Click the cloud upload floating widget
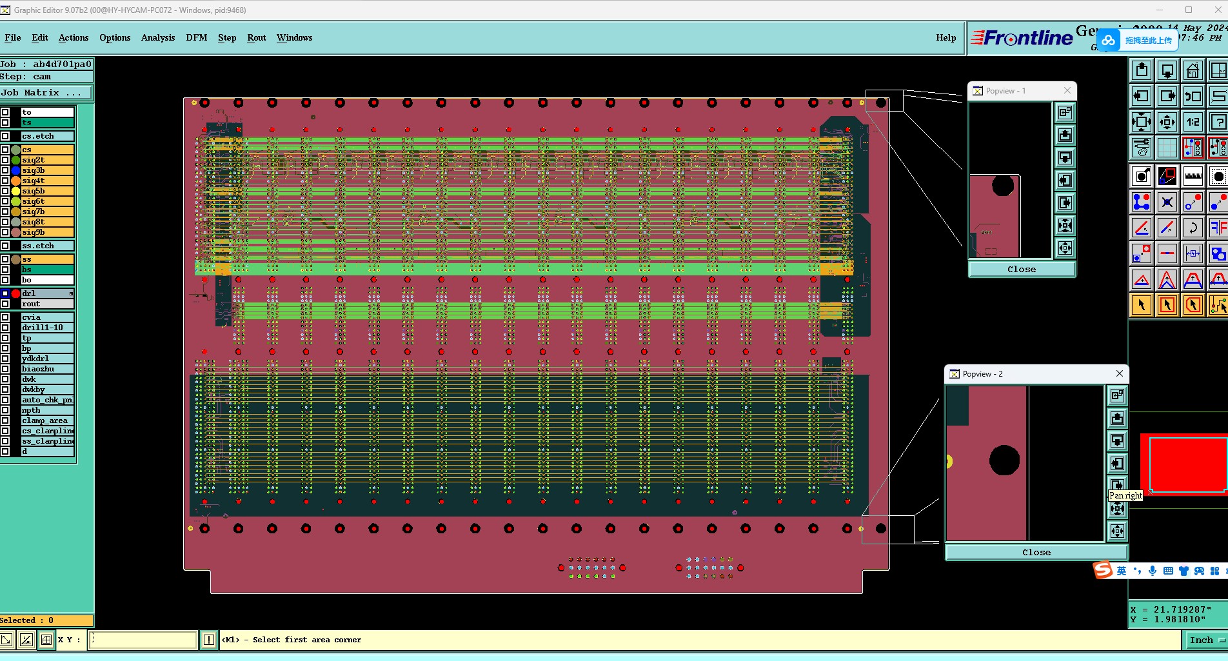This screenshot has width=1228, height=661. pos(1138,40)
